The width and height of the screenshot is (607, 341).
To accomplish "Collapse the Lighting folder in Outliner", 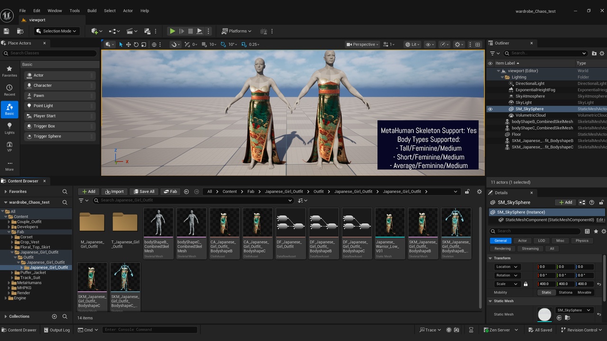I will [x=502, y=77].
